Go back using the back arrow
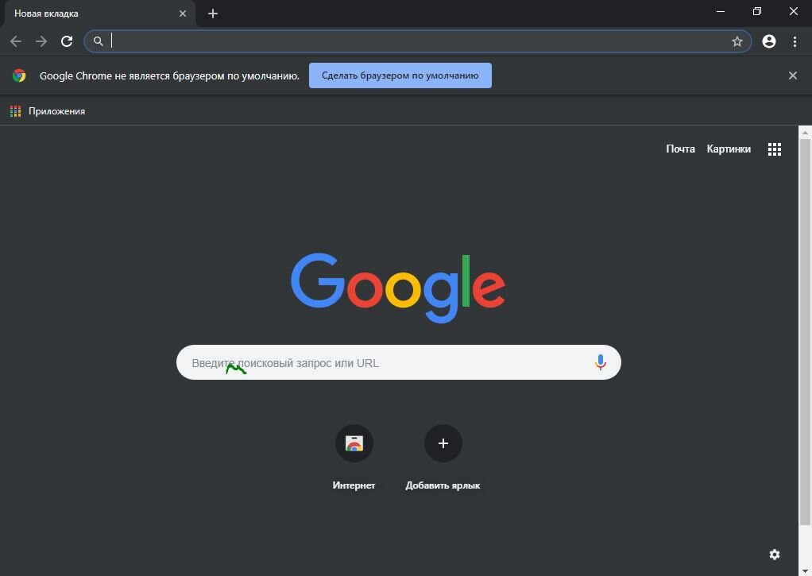 16,41
